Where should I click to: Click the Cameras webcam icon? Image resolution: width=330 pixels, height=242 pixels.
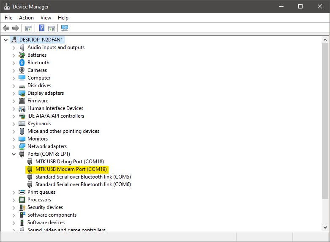[22, 70]
